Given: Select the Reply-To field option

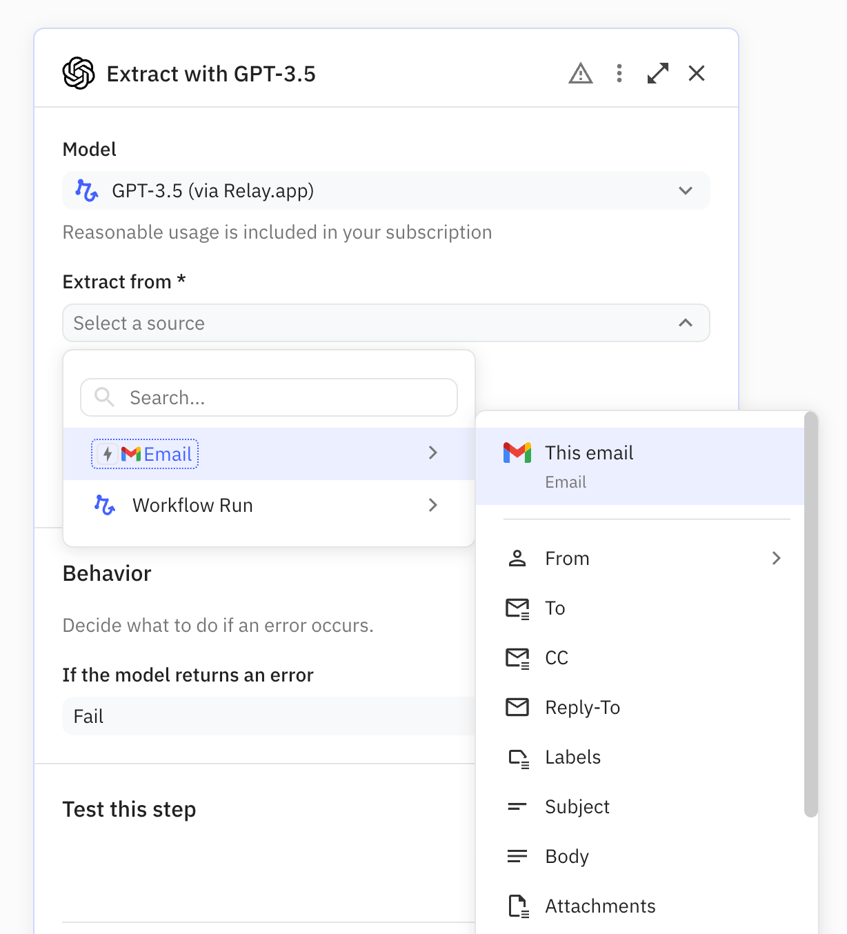Looking at the screenshot, I should click(640, 708).
